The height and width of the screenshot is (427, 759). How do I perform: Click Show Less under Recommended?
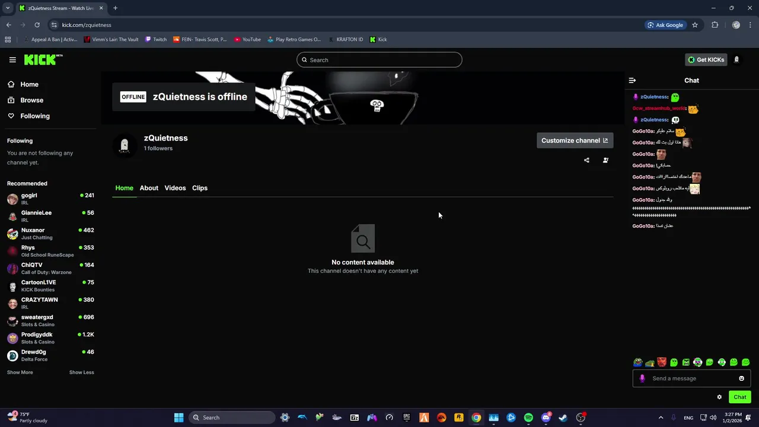pos(82,372)
